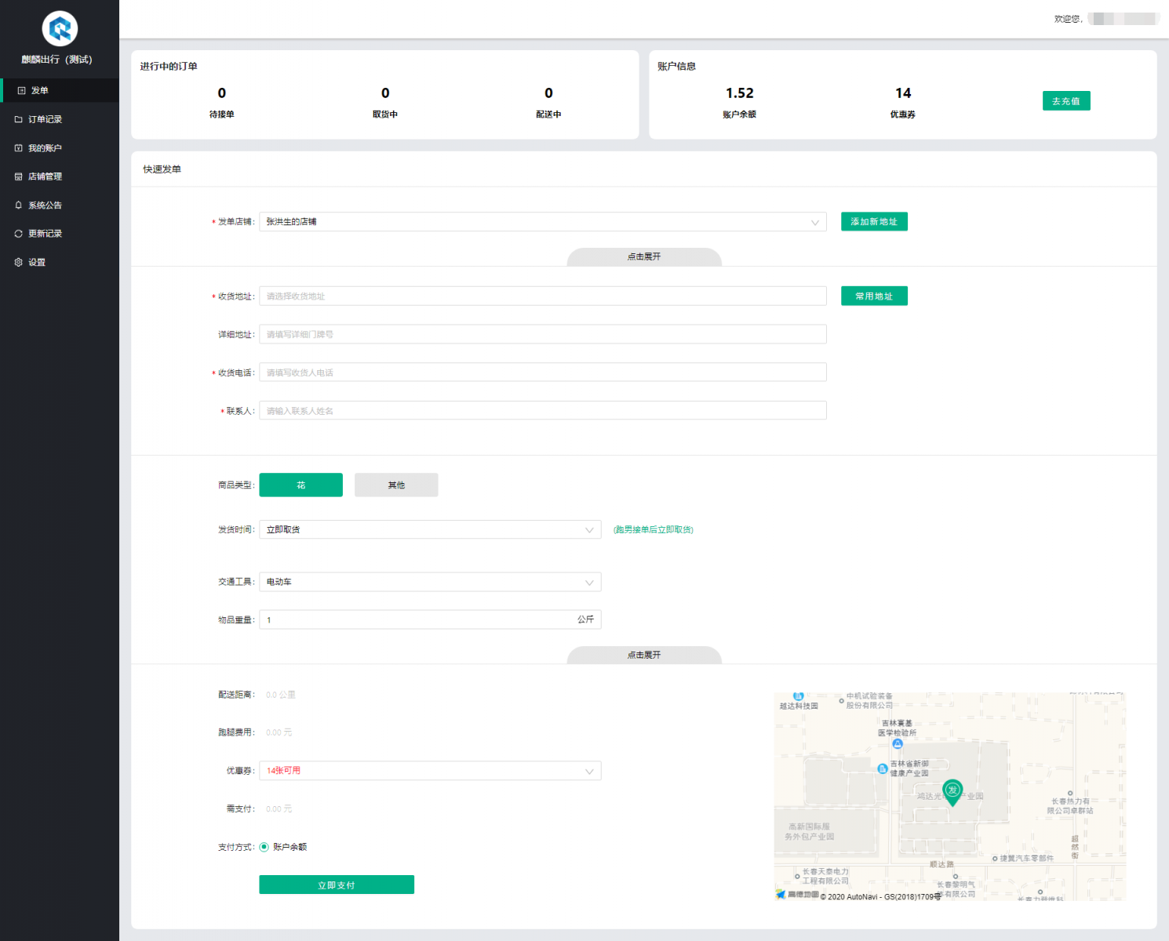Click the 店铺管理 store icon
This screenshot has width=1169, height=941.
click(18, 177)
